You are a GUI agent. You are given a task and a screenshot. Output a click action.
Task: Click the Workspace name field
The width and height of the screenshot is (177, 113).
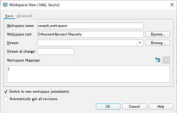[90, 26]
